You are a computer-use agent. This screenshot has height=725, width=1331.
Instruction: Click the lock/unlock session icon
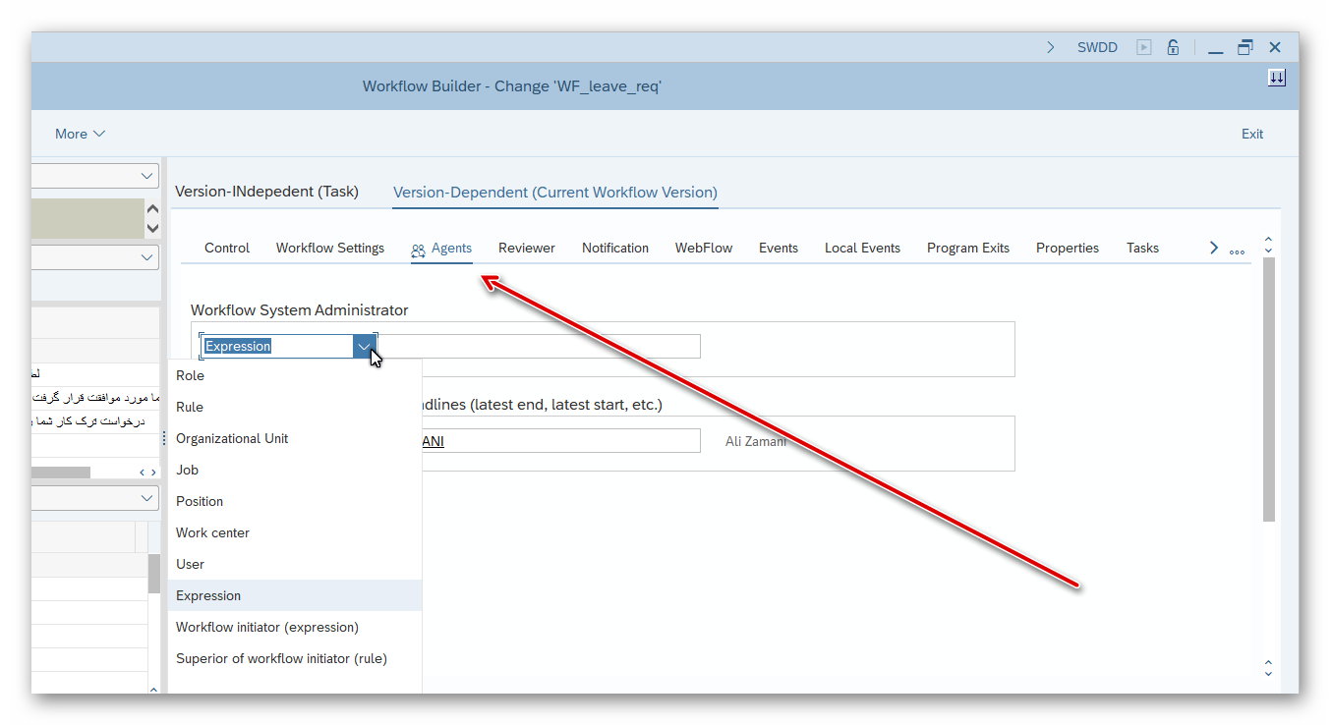[1173, 47]
